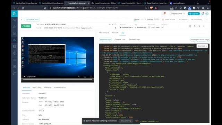Click the video progress bar
The image size is (222, 125).
pyautogui.click(x=58, y=80)
